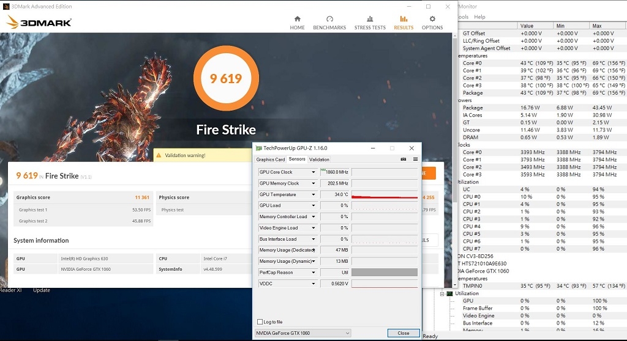
Task: Open Video Engine Load dropdown
Action: click(x=313, y=228)
